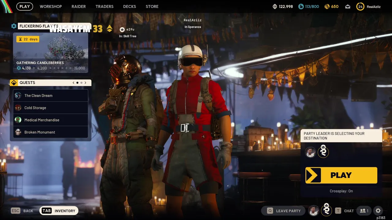Screen dimensions: 392x220
Task: Select the first quests page dot
Action: 77,83
